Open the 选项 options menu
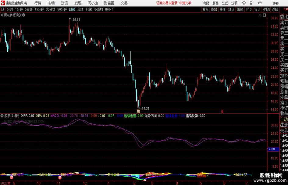The width and height of the screenshot is (288, 185). [234, 3]
